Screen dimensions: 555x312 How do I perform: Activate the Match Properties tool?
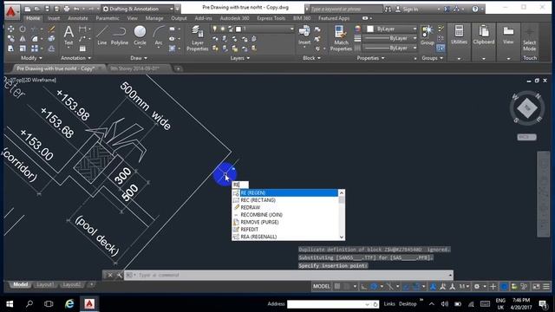pos(341,38)
